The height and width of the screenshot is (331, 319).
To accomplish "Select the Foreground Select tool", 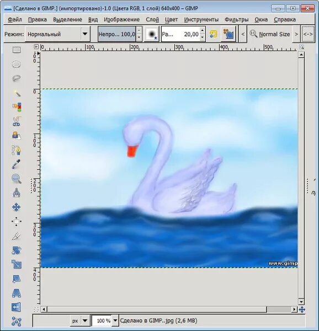I will click(17, 136).
